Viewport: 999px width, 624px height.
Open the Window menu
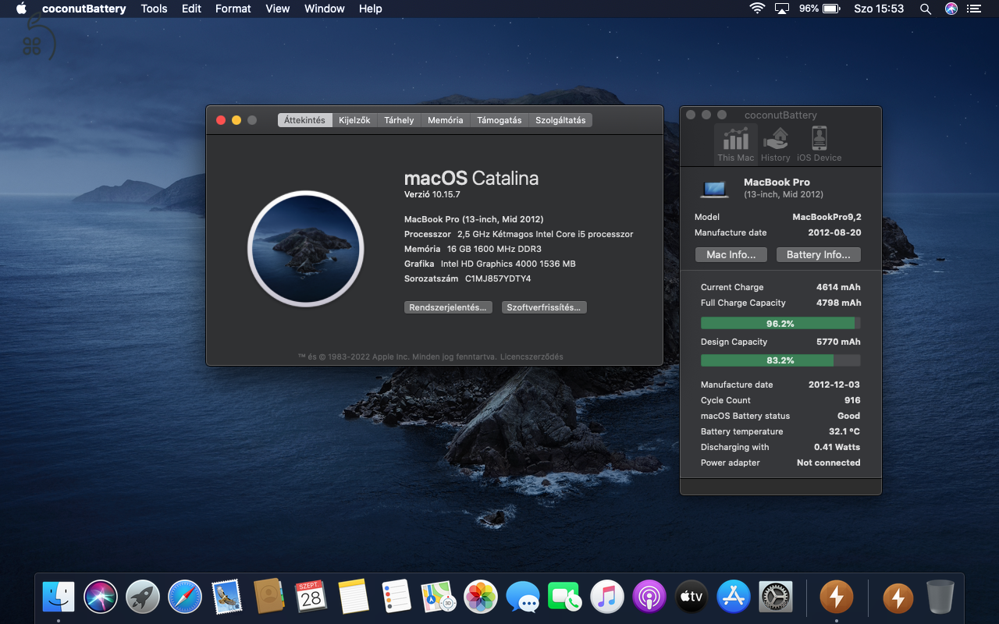[x=325, y=9]
